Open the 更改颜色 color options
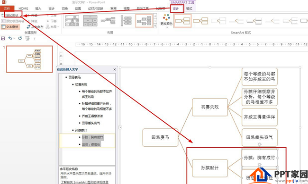This screenshot has width=308, height=184. [x=166, y=21]
